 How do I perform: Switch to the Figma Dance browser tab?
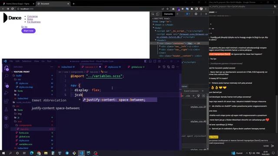click(x=18, y=3)
